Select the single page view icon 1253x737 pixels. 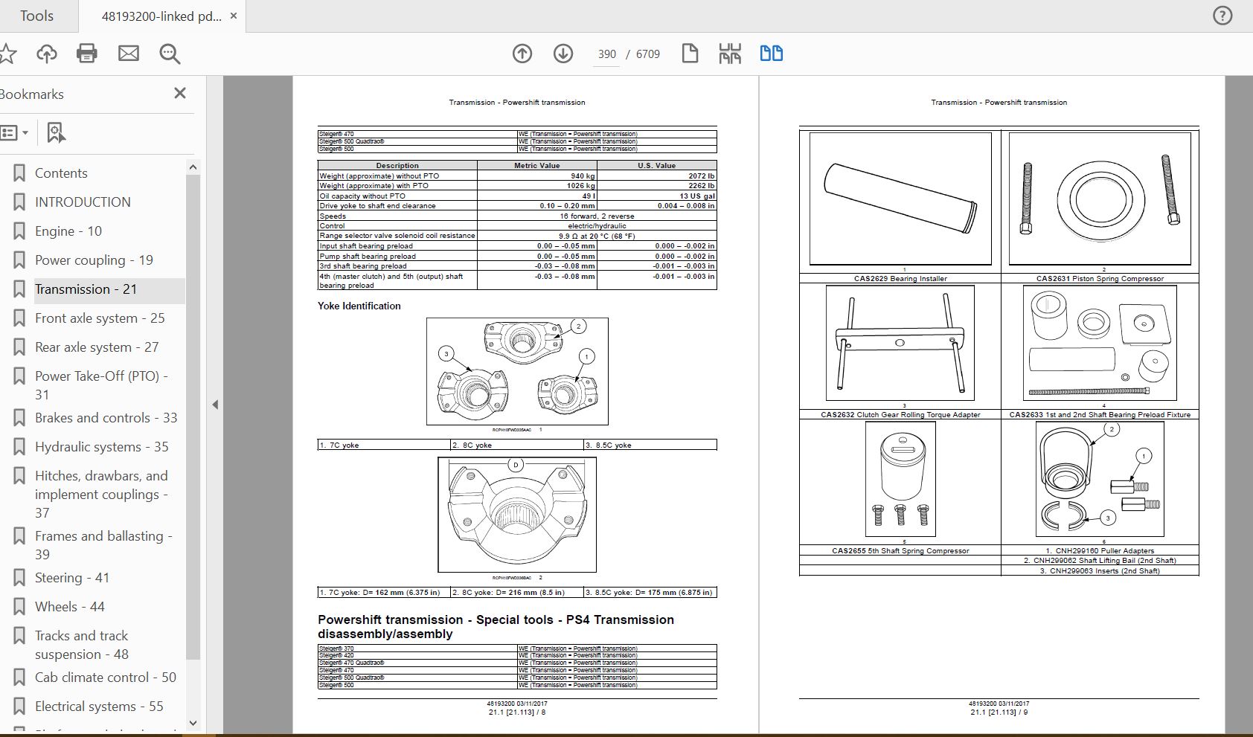coord(690,54)
